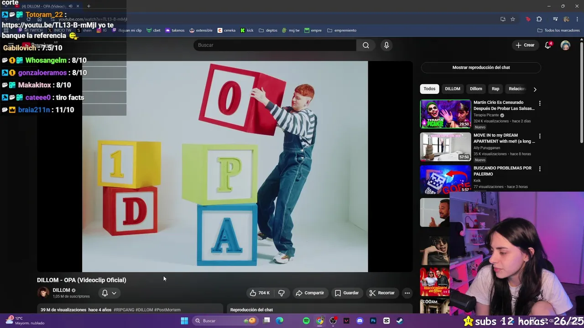Open Steam from the taskbar
This screenshot has width=584, height=328.
click(400, 321)
